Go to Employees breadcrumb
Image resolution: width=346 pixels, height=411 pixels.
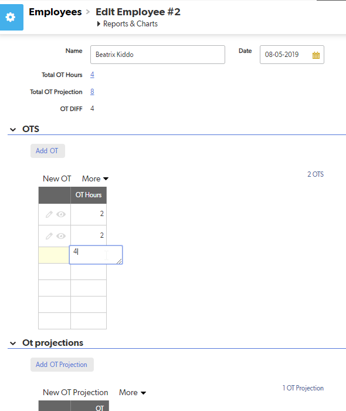click(x=55, y=12)
